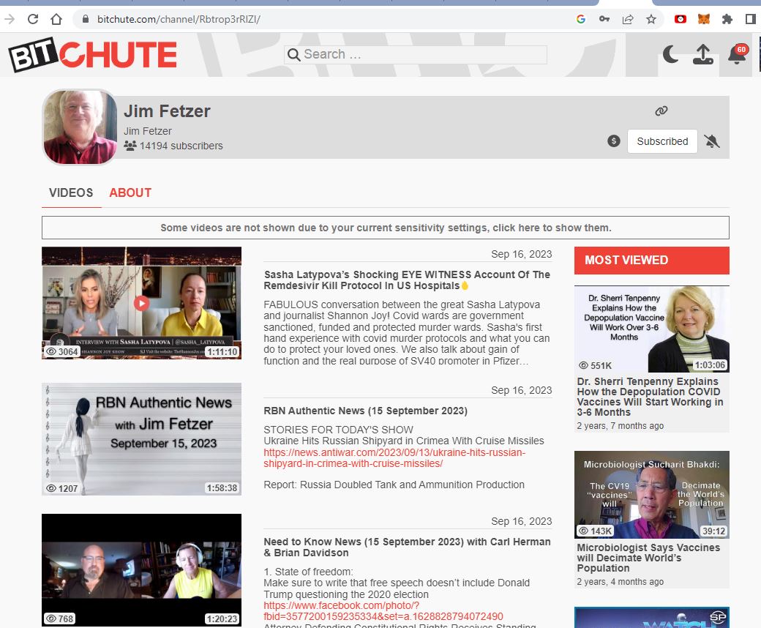The width and height of the screenshot is (761, 628).
Task: Open RBN Authentic News video thumbnail
Action: [x=141, y=438]
